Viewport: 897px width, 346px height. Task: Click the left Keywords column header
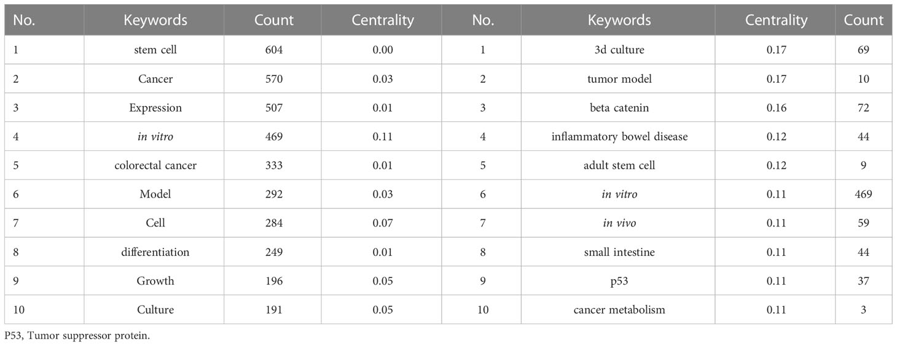click(154, 20)
